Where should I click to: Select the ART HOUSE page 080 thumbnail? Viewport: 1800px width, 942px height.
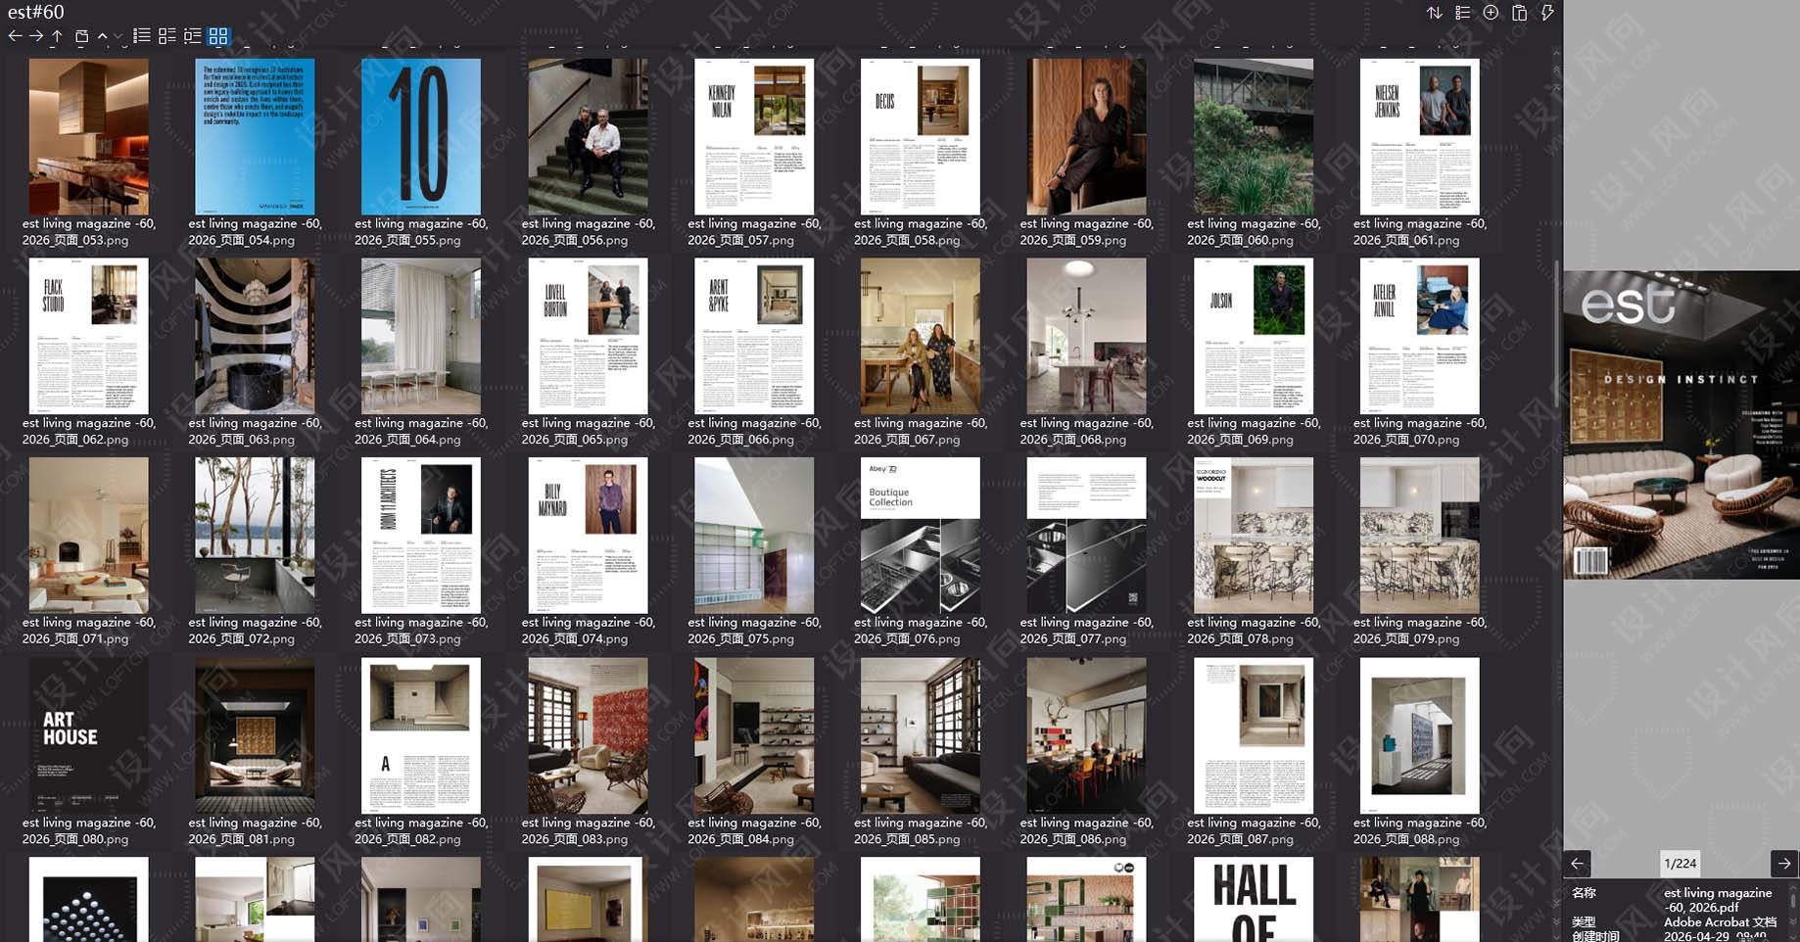89,735
